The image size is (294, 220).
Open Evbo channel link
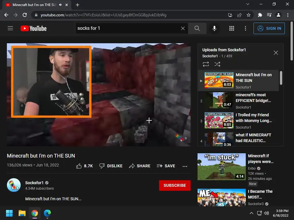(252, 168)
